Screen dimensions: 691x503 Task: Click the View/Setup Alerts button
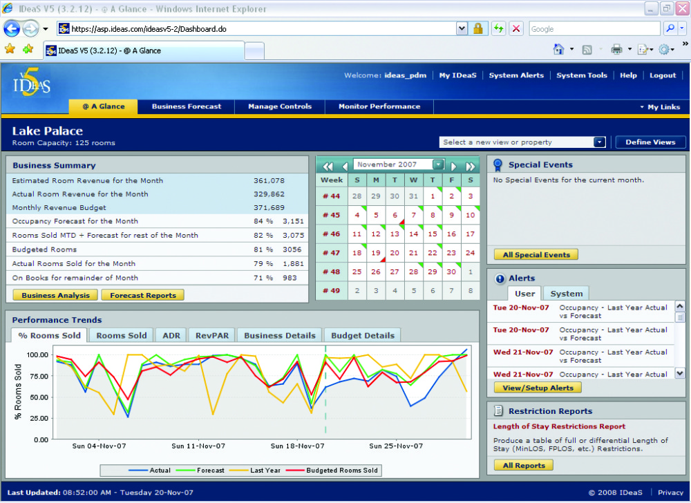pos(538,388)
